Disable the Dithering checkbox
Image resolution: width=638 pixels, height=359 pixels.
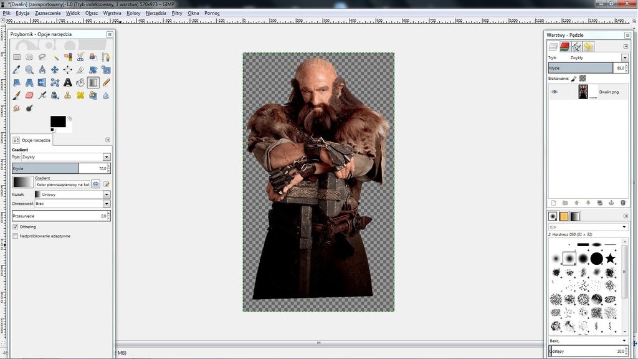coord(16,227)
